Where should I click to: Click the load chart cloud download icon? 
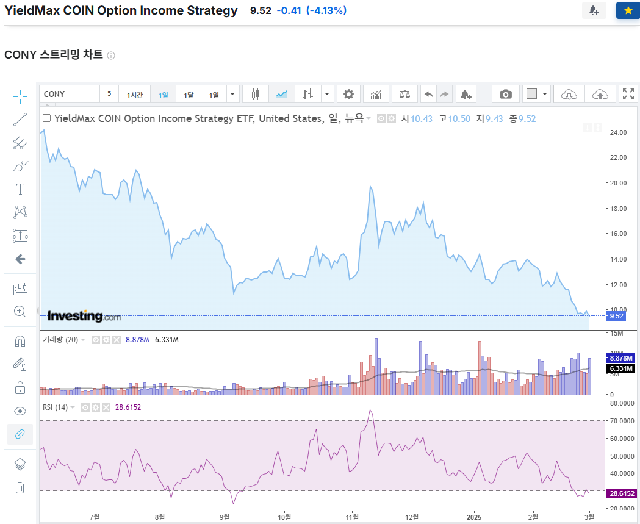[x=569, y=95]
